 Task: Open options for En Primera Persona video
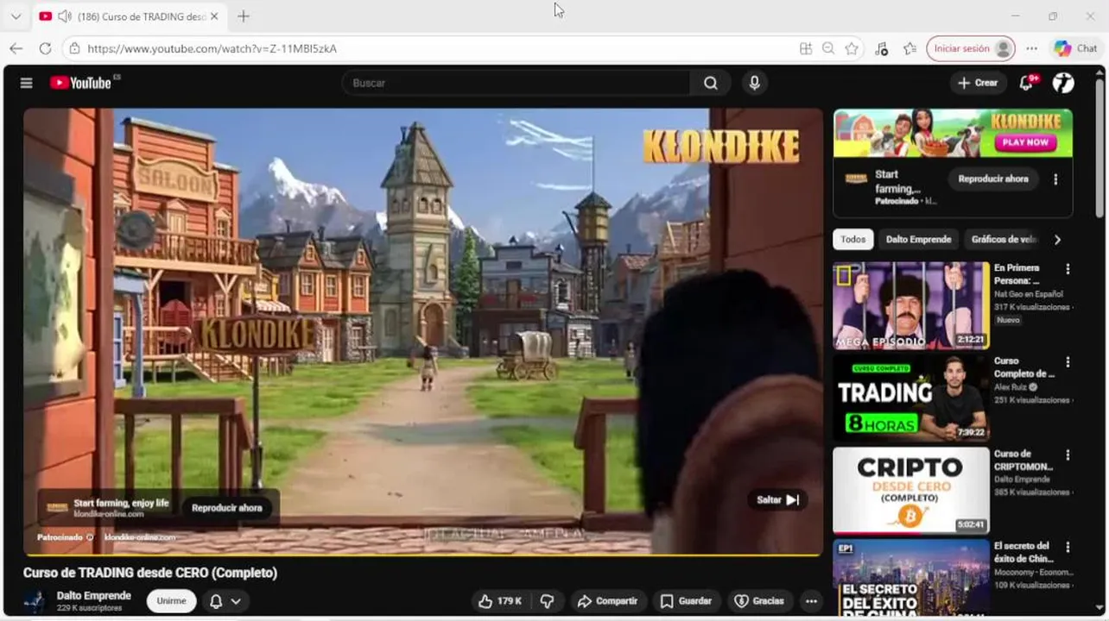tap(1068, 269)
